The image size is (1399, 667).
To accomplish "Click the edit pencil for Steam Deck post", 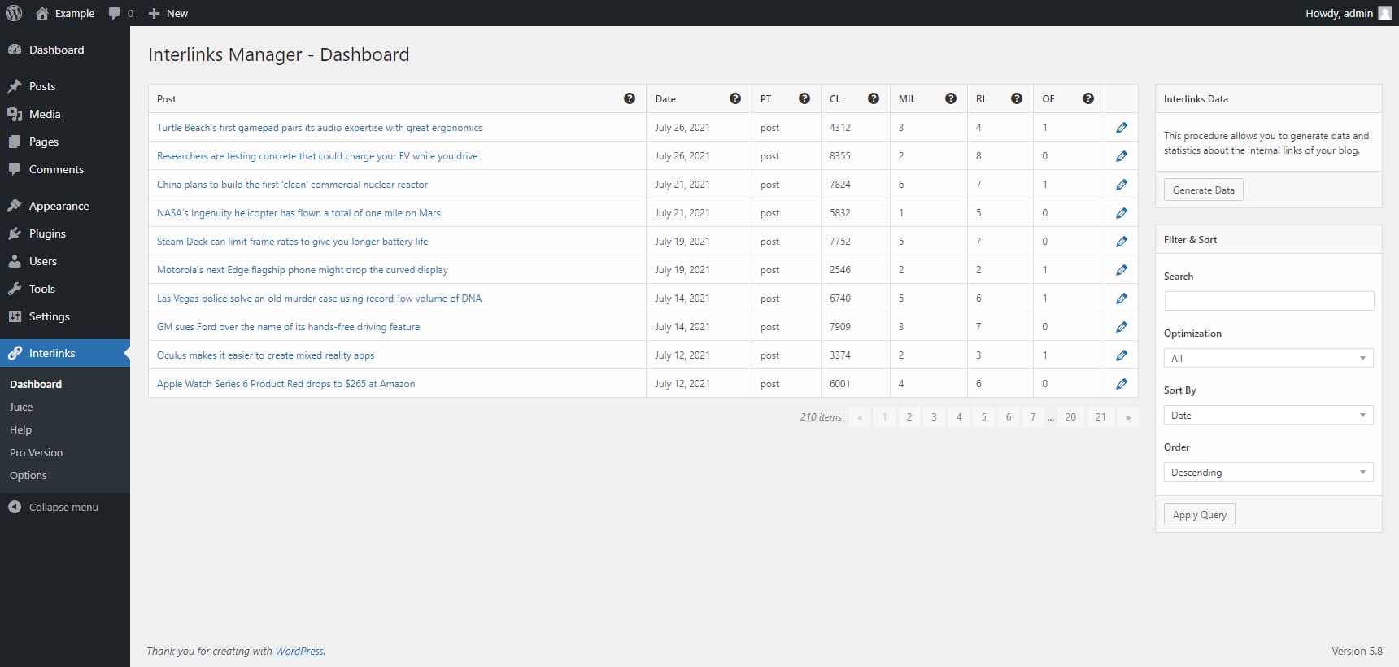I will point(1122,242).
